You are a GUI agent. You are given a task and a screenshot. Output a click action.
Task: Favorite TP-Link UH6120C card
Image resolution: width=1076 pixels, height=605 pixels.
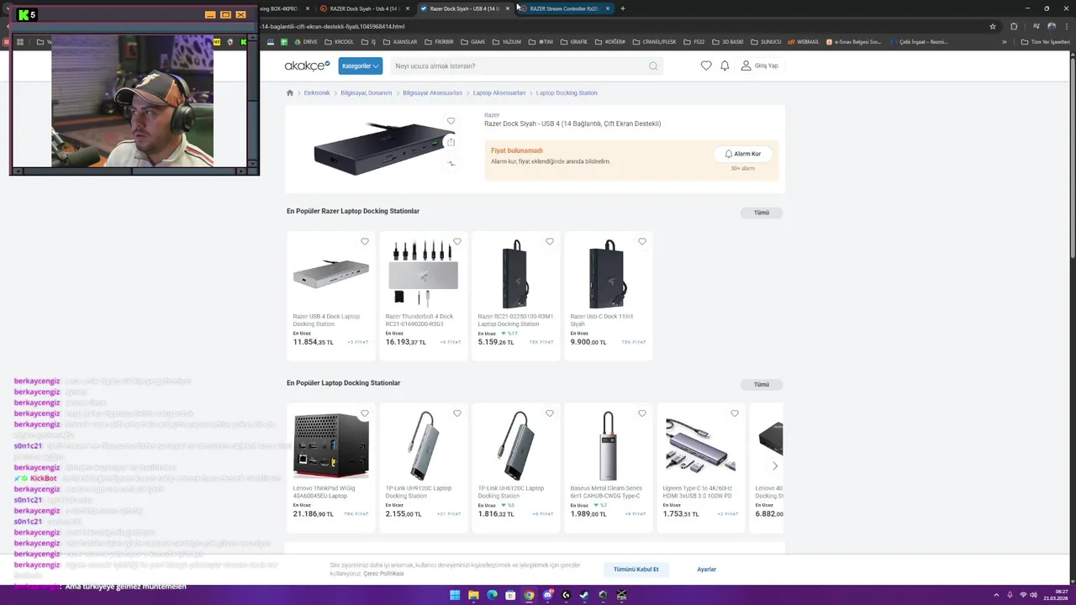[550, 413]
